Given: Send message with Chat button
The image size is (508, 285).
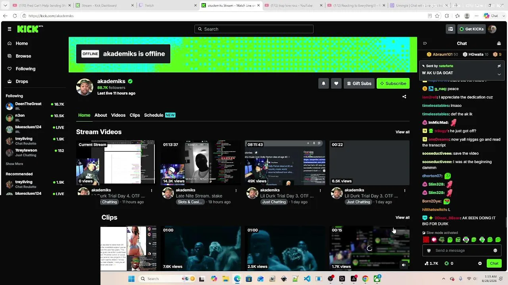Looking at the screenshot, I should (494, 264).
